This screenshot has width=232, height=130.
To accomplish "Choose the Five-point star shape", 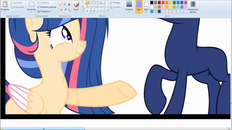I will [91, 11].
